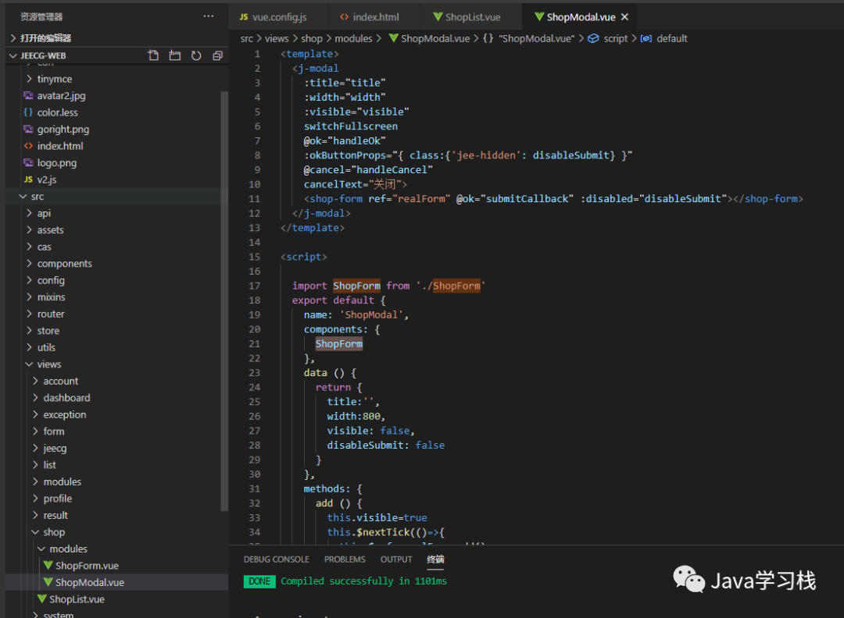Click the image icon beside logo.png
The height and width of the screenshot is (618, 844).
[29, 162]
